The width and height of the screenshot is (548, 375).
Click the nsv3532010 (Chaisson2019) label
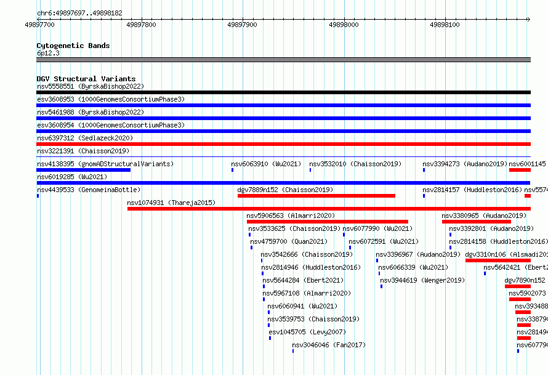point(355,164)
